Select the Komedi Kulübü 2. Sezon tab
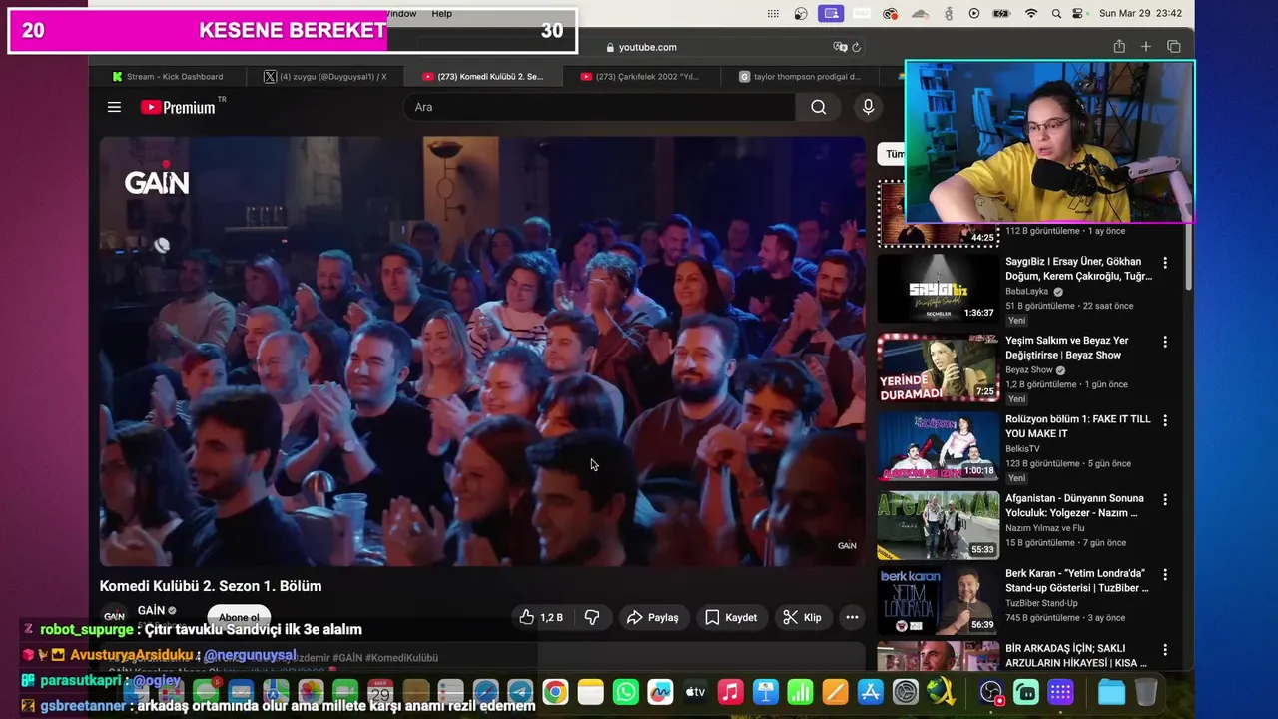Viewport: 1278px width, 719px height. [483, 76]
